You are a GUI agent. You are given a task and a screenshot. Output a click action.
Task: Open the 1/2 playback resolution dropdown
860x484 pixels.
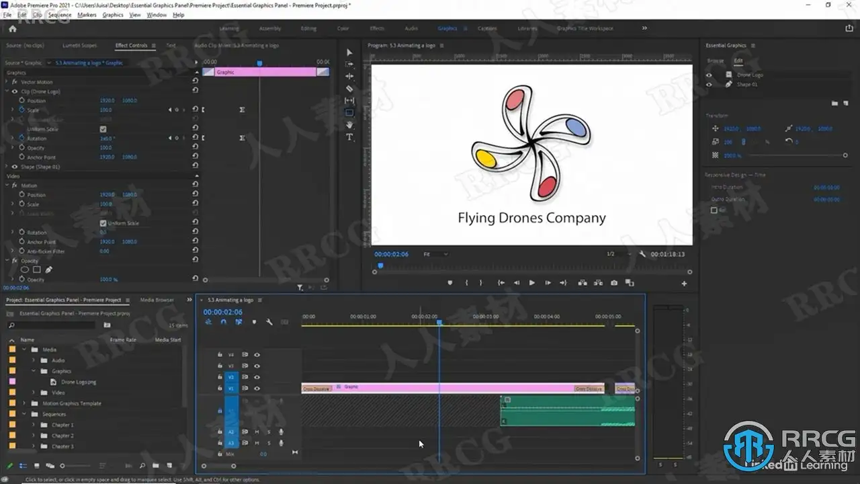click(x=619, y=254)
